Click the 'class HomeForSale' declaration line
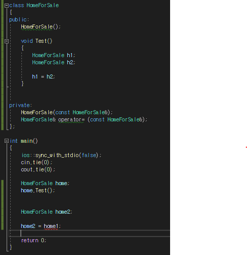The image size is (247, 255). pyautogui.click(x=34, y=6)
